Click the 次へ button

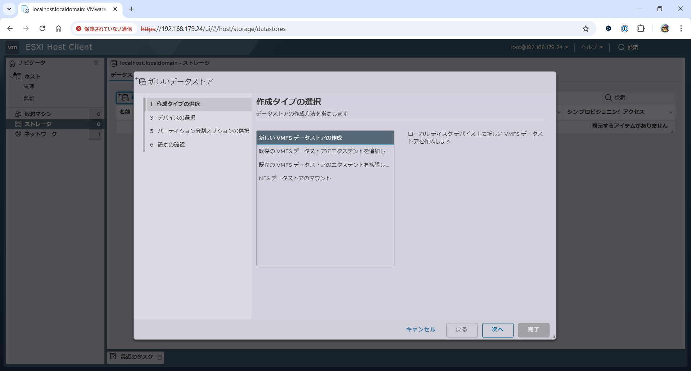pyautogui.click(x=498, y=330)
